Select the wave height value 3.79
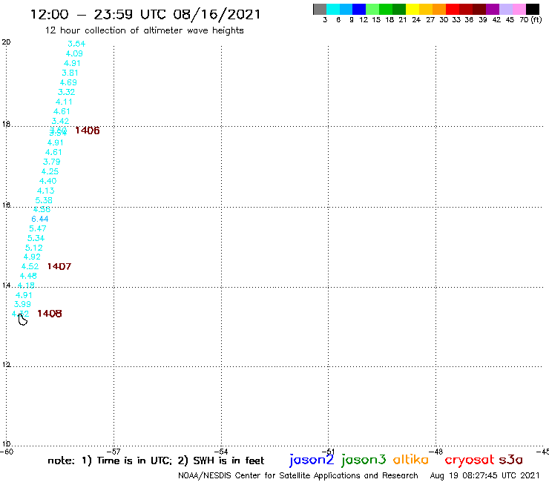 [51, 162]
